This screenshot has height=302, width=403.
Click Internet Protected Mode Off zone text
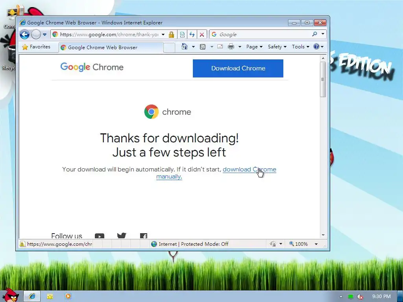(193, 244)
